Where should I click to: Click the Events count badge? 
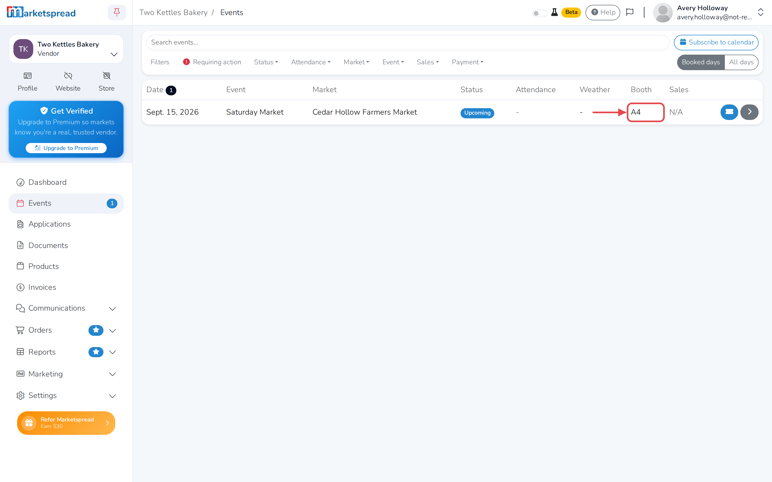tap(112, 204)
